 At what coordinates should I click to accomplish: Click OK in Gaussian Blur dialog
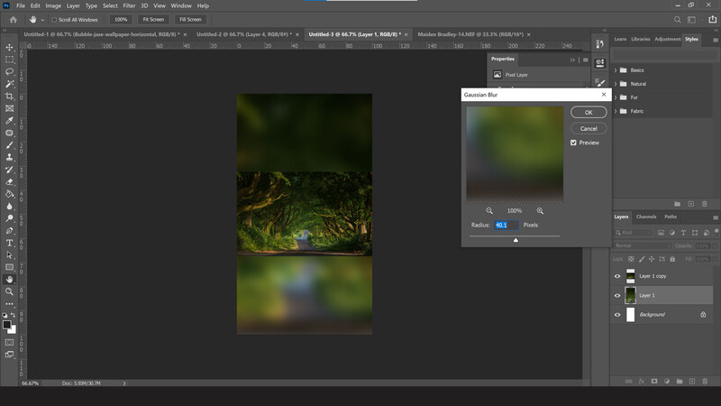[589, 112]
